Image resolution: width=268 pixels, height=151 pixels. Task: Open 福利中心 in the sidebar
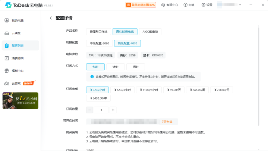21,70
